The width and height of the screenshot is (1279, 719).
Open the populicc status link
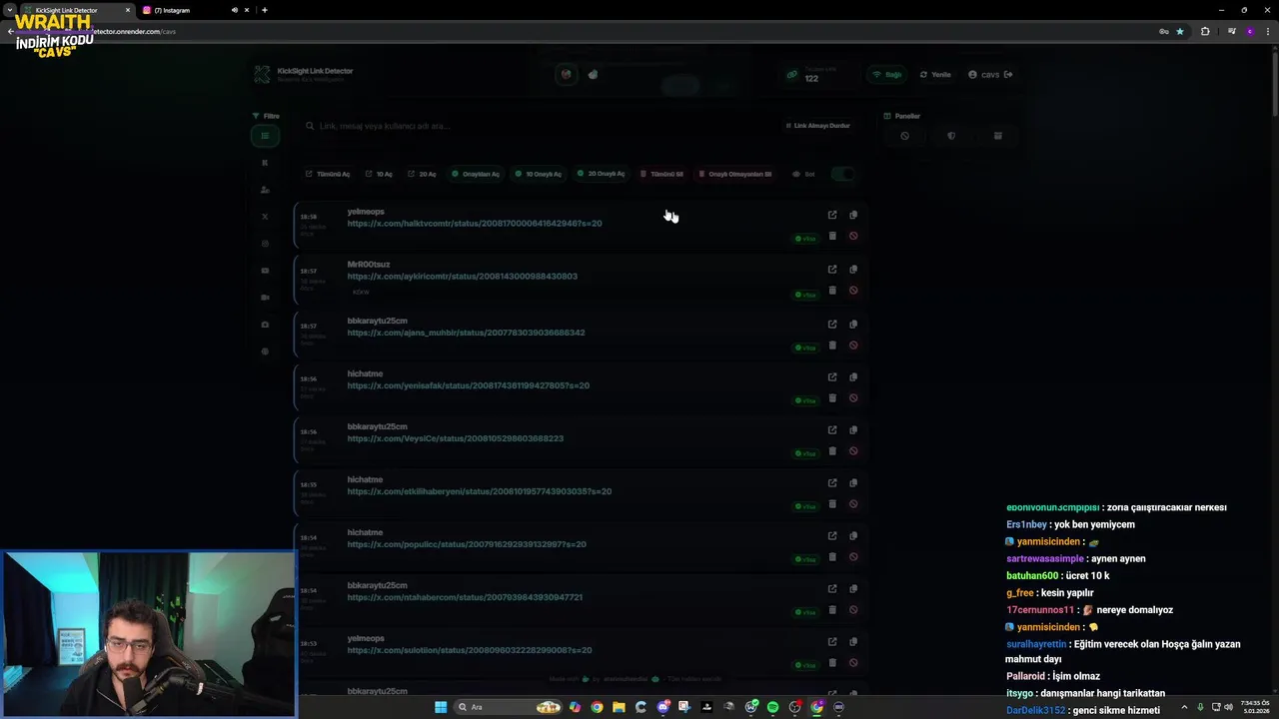coord(467,544)
